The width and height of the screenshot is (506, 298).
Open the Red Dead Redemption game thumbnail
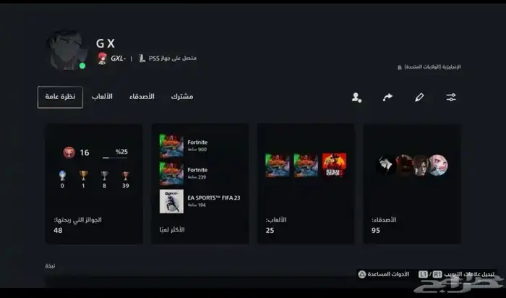click(x=334, y=165)
